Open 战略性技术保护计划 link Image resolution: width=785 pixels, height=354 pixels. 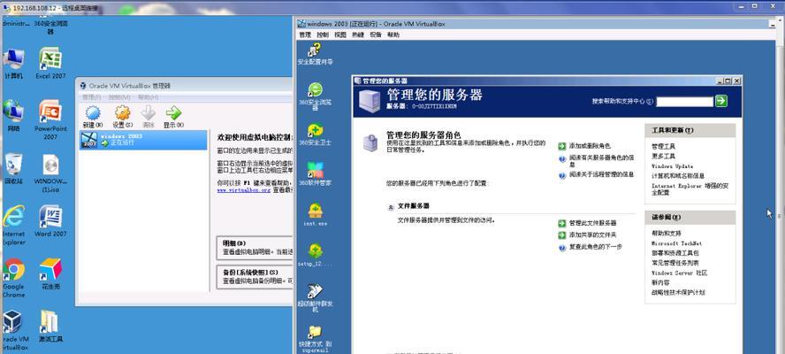[678, 292]
